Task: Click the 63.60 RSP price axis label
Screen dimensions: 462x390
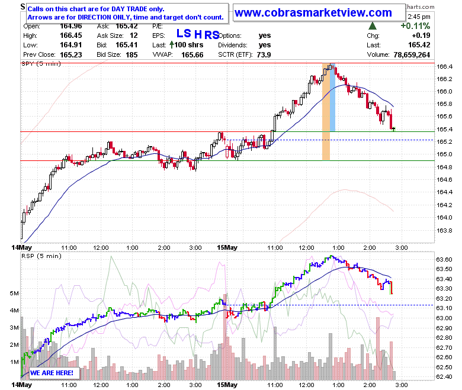Action: tap(444, 259)
